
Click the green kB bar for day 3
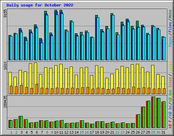pyautogui.click(x=21, y=122)
